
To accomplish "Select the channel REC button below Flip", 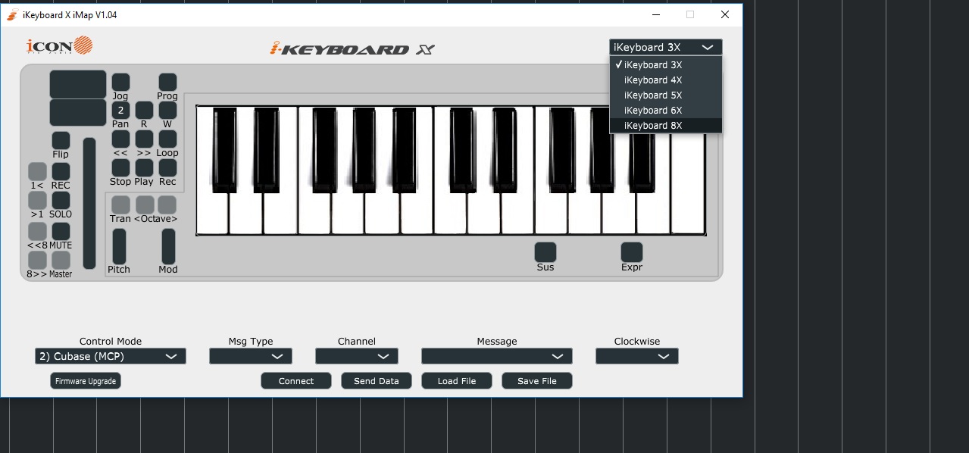I will [x=61, y=171].
